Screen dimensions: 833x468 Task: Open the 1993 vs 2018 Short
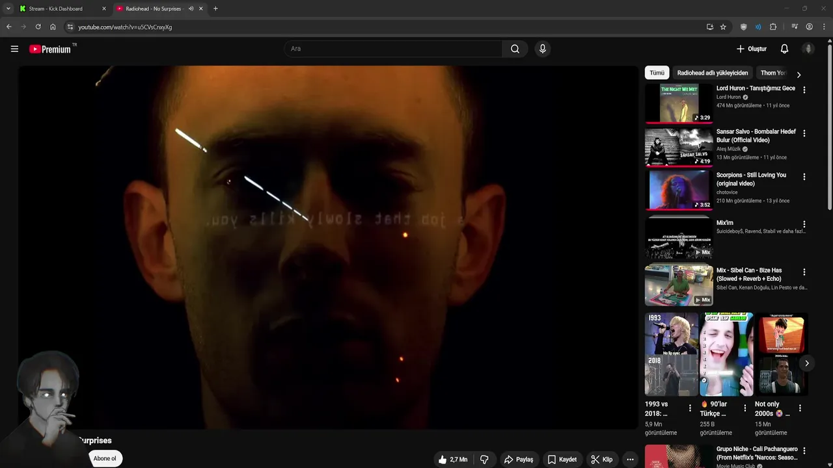(x=672, y=354)
